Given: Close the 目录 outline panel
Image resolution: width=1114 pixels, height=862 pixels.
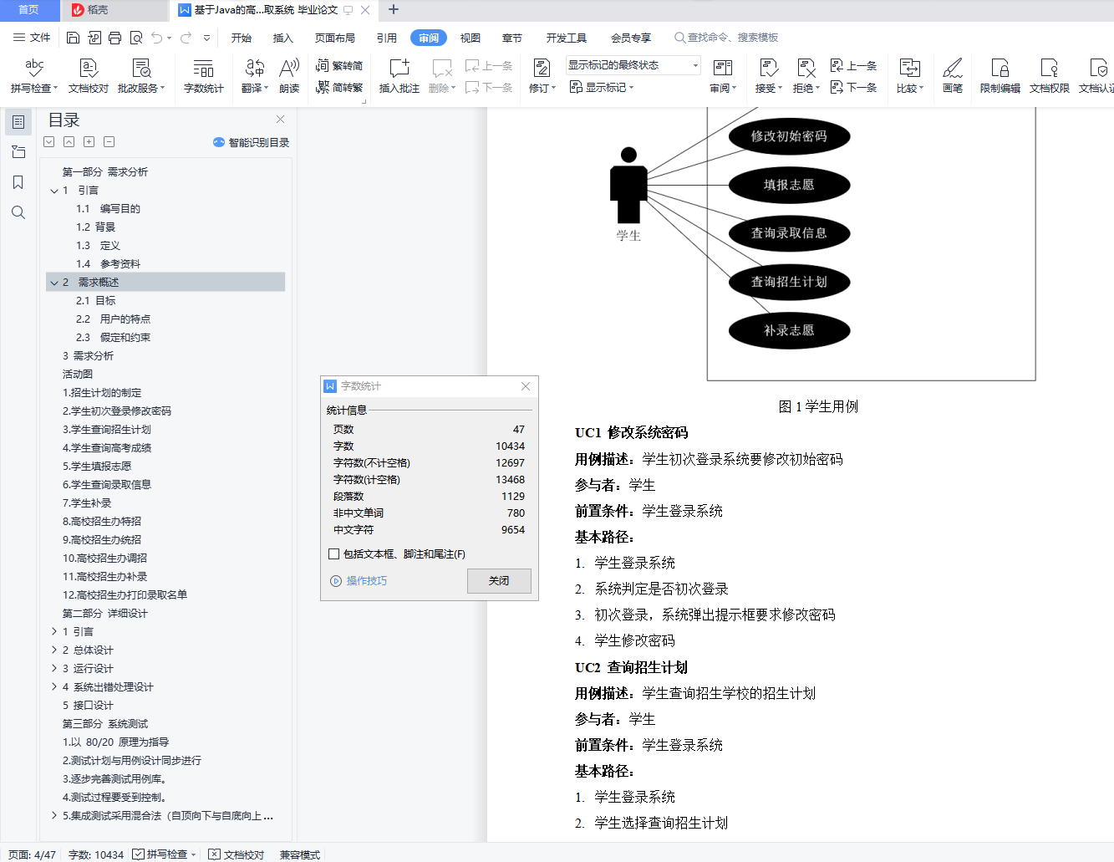Looking at the screenshot, I should (281, 120).
